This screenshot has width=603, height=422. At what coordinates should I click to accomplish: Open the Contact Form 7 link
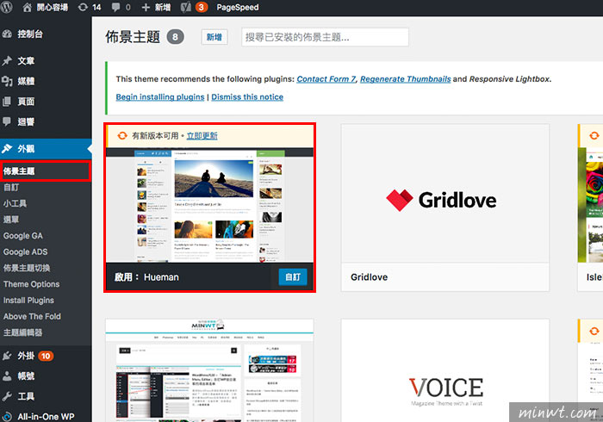pos(326,78)
